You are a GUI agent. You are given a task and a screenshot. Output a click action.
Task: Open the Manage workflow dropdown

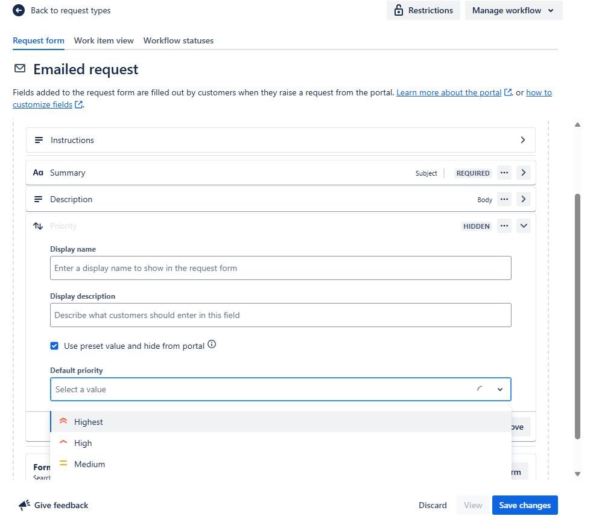pos(513,10)
